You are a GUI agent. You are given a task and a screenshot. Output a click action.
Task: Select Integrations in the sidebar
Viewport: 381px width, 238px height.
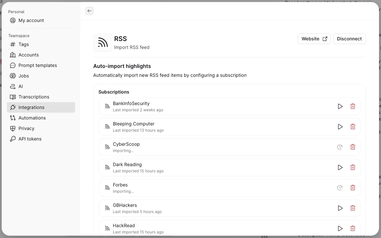tap(41, 107)
